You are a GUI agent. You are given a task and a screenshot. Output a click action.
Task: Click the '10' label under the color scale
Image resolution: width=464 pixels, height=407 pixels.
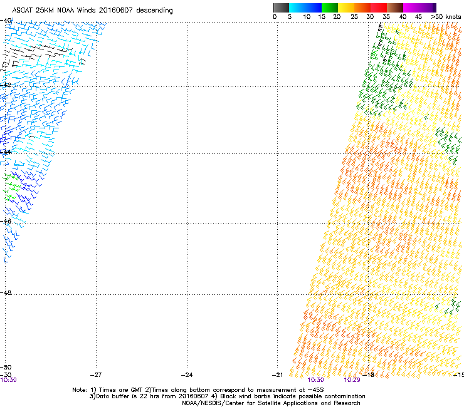(x=307, y=17)
